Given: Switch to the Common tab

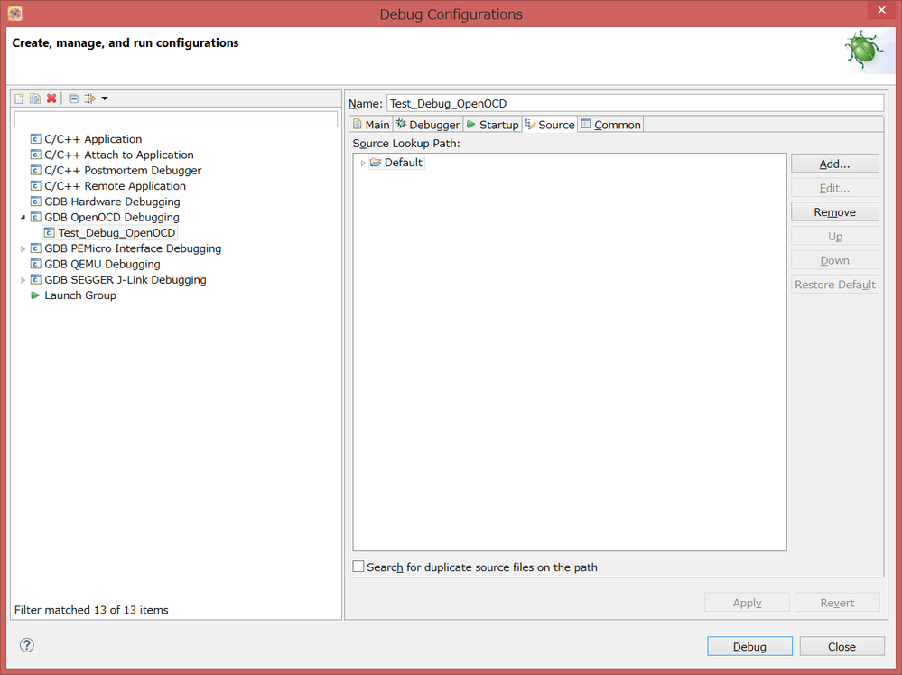Looking at the screenshot, I should tap(610, 124).
